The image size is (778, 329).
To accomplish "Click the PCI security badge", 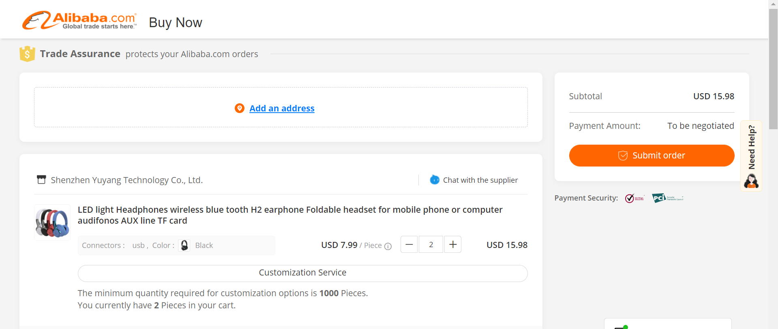I will (668, 198).
